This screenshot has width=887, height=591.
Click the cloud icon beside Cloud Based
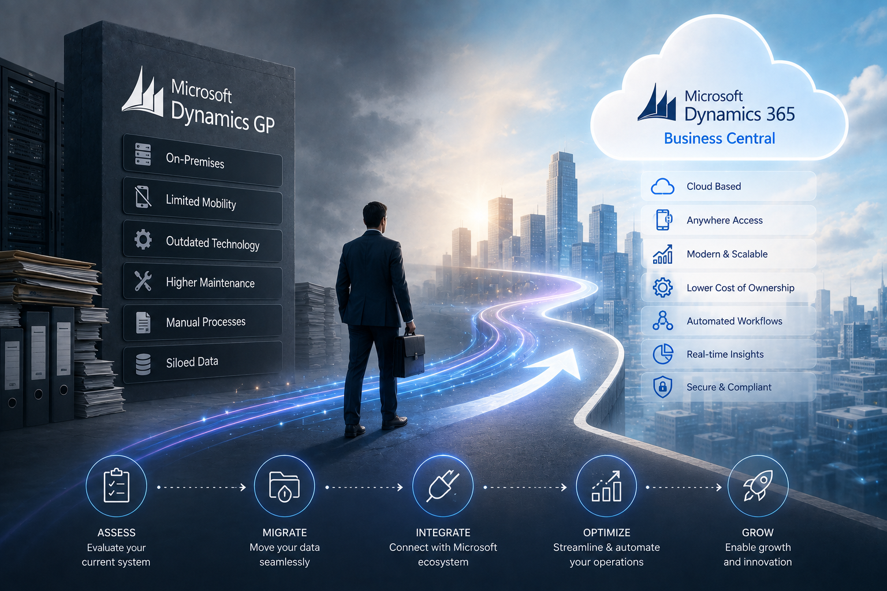tap(662, 186)
